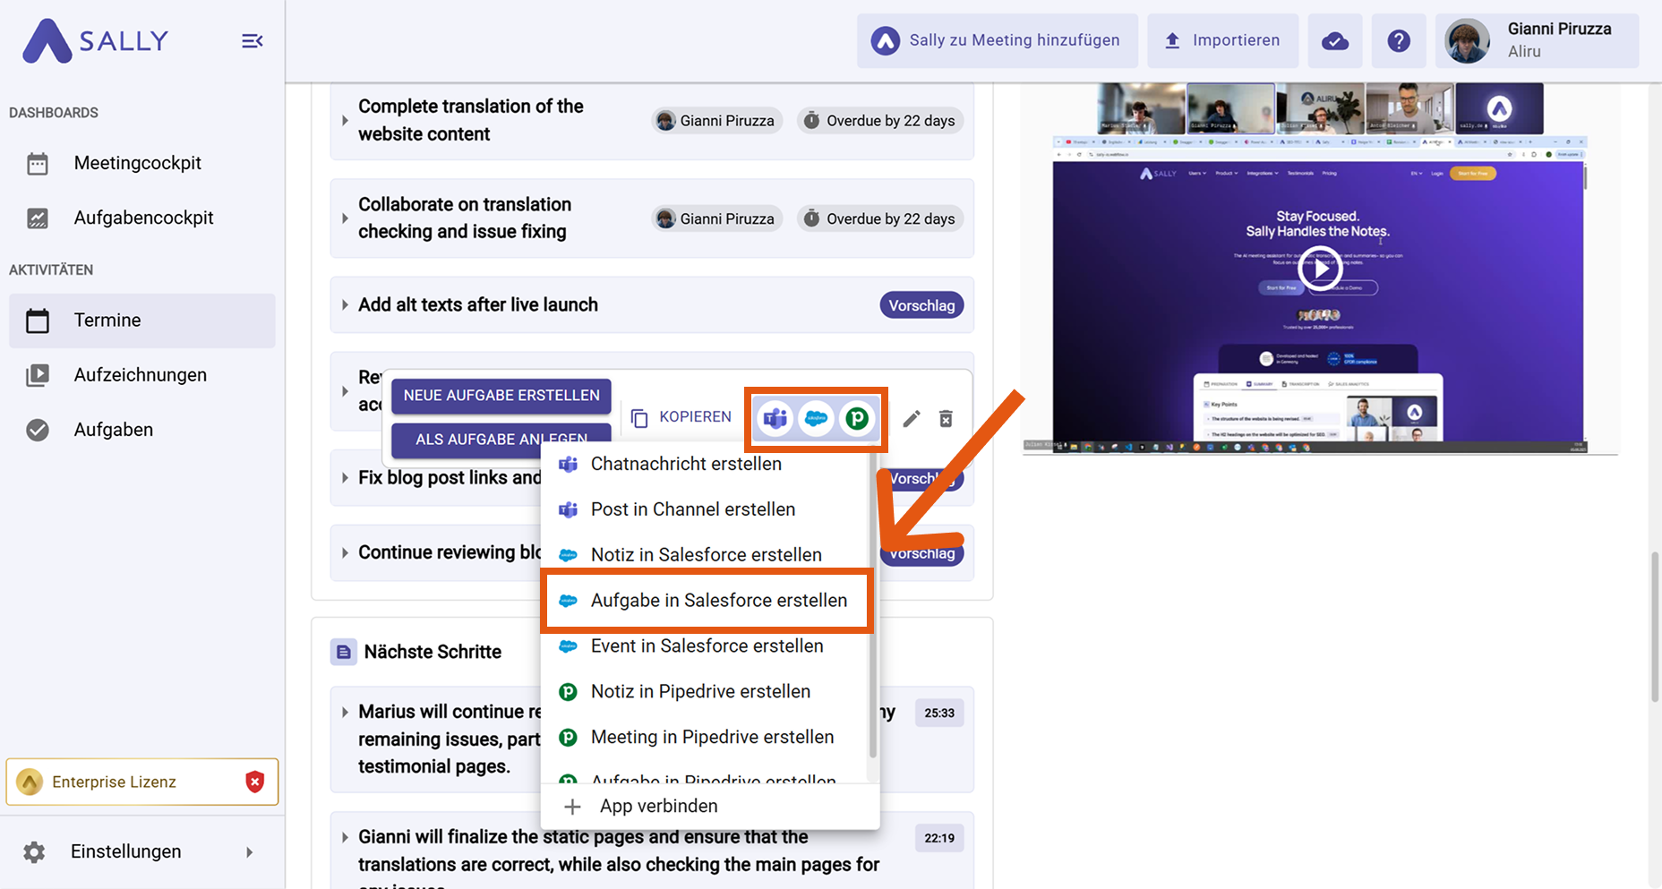Jump to timestamp 25:33

tap(939, 714)
